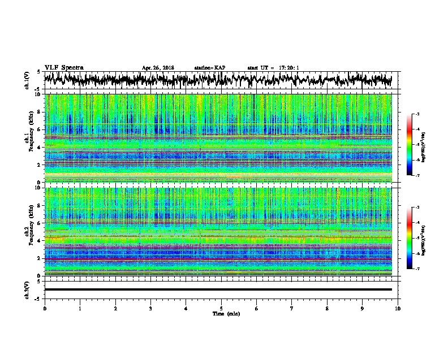This screenshot has width=448, height=346.
Task: Click the time axis tick label "9"
Action: (x=362, y=309)
